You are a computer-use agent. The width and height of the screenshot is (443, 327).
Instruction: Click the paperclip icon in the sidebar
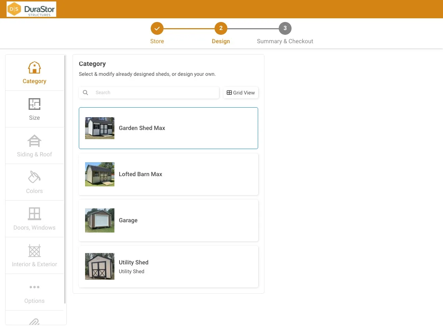point(34,322)
